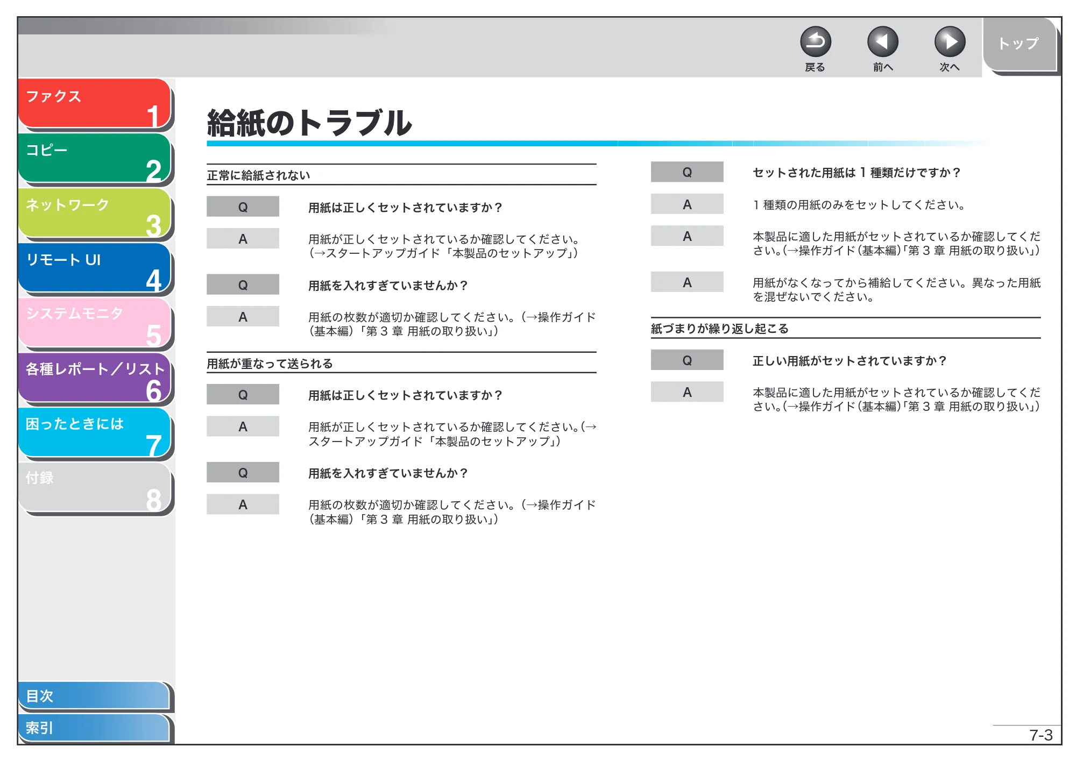Open chapter 5 システムモニタ tab

click(94, 323)
